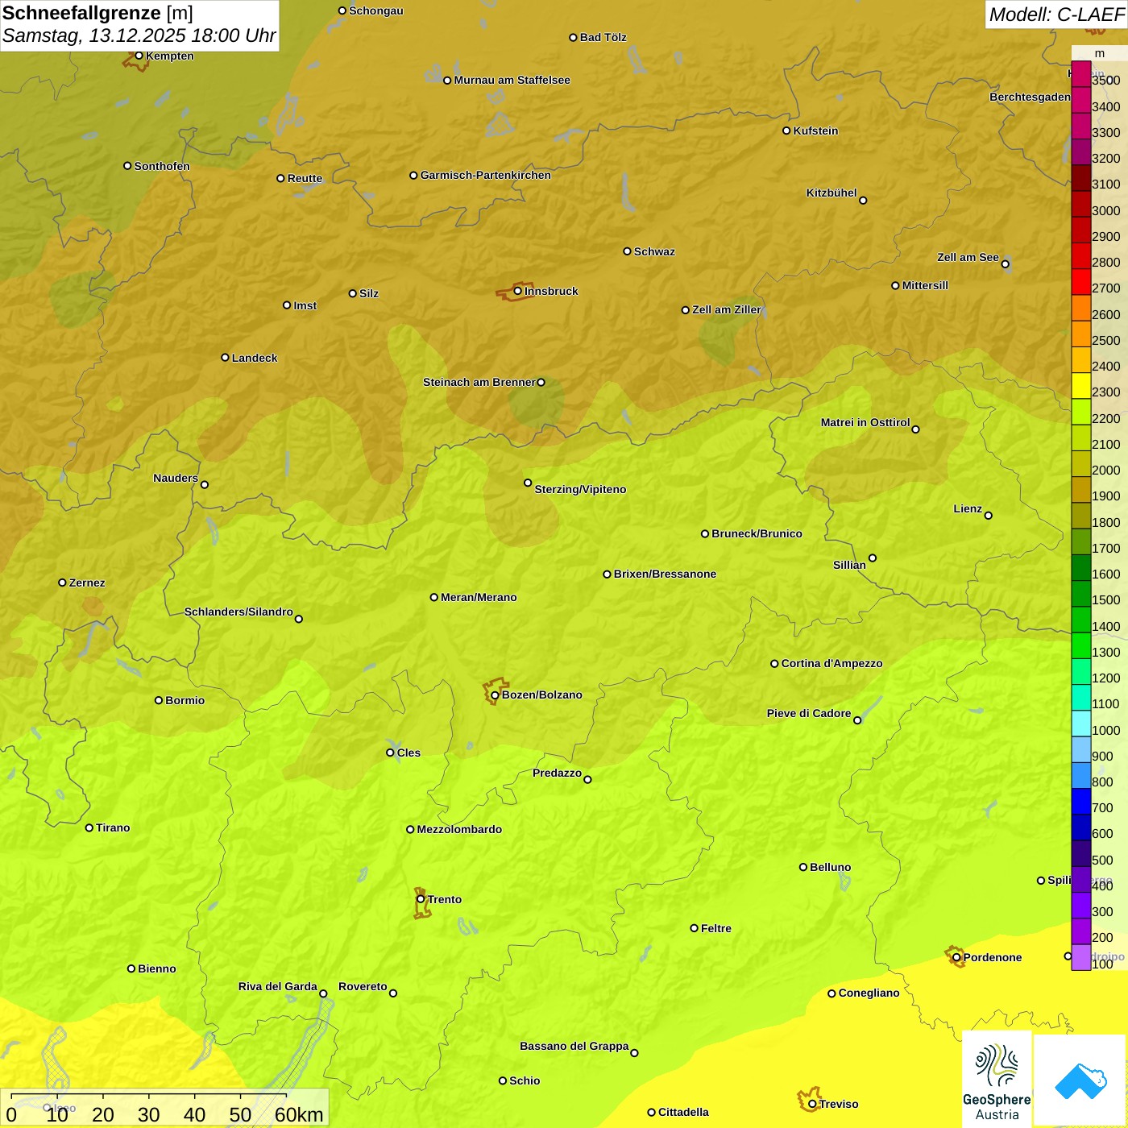Click the Feltre city label
The image size is (1128, 1128).
coord(716,928)
